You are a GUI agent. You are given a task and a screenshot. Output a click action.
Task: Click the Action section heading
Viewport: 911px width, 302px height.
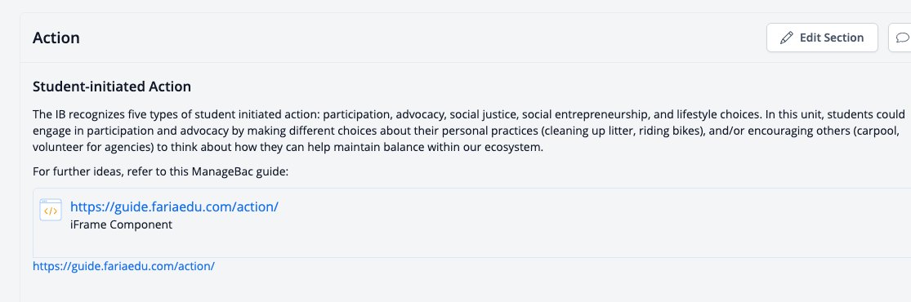(x=56, y=38)
